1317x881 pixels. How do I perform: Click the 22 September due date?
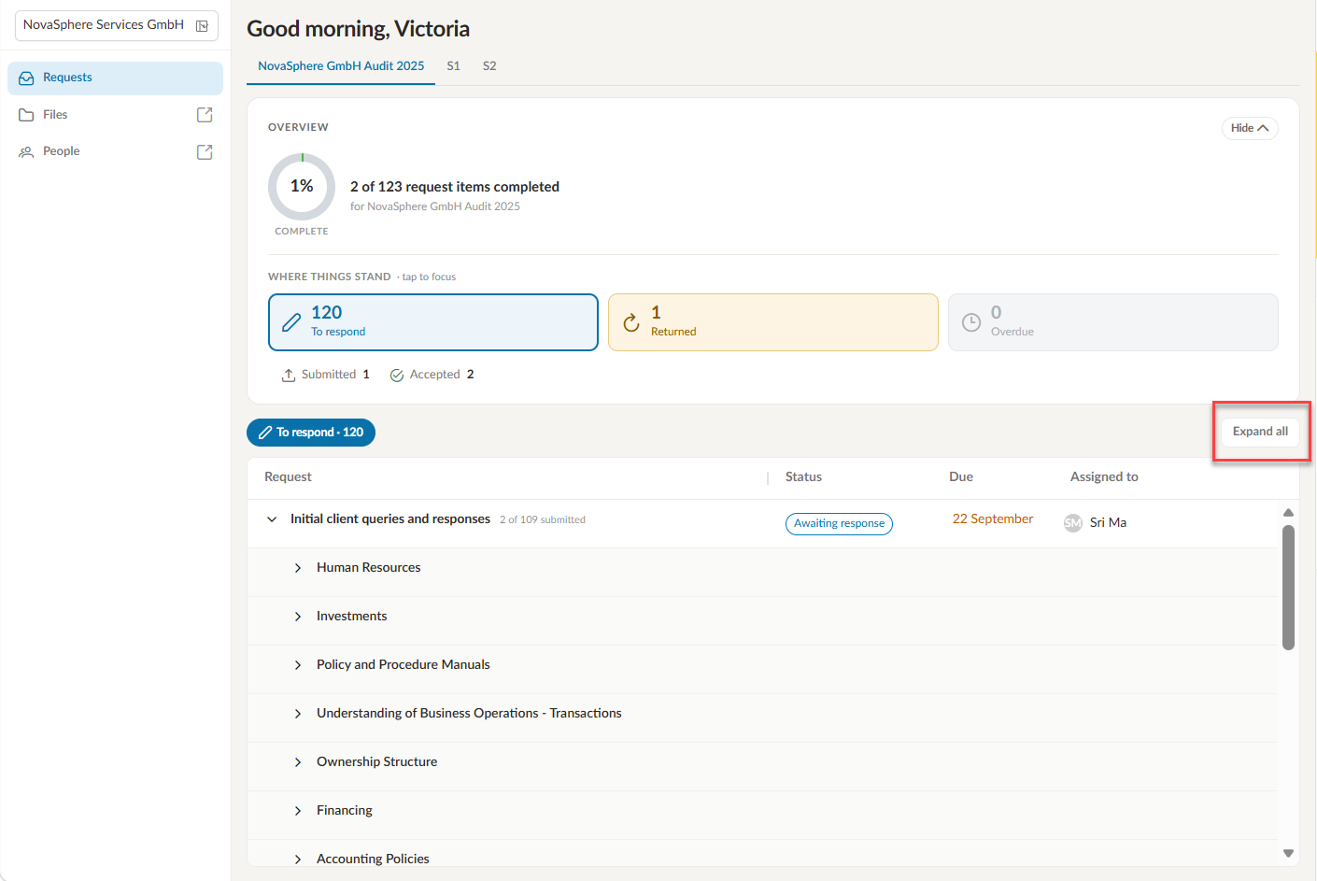point(993,519)
